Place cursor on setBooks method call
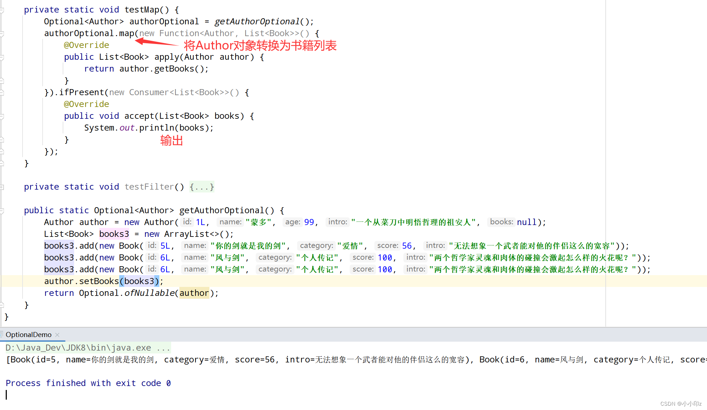This screenshot has width=707, height=410. coord(99,282)
